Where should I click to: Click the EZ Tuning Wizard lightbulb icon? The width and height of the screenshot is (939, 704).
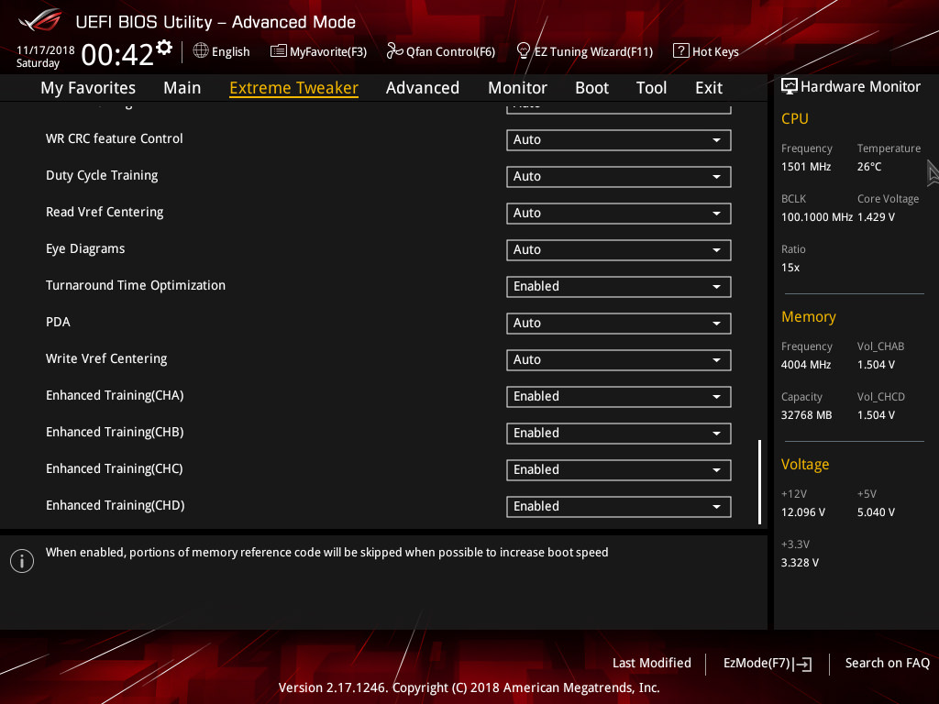[523, 51]
